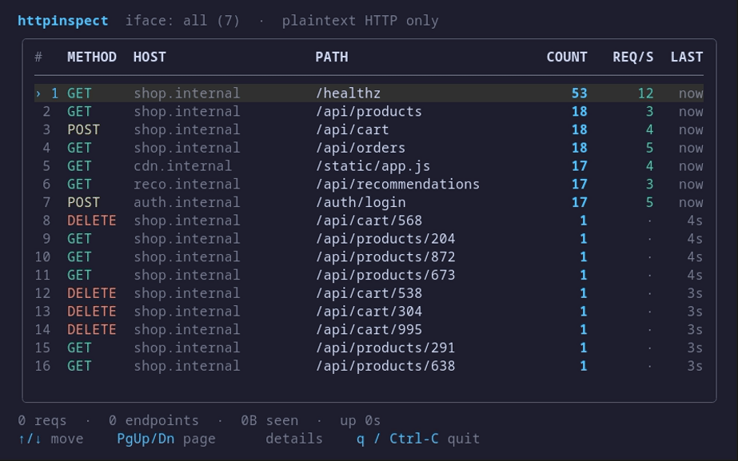738x461 pixels.
Task: Click /static/app.js path entry
Action: tap(373, 166)
